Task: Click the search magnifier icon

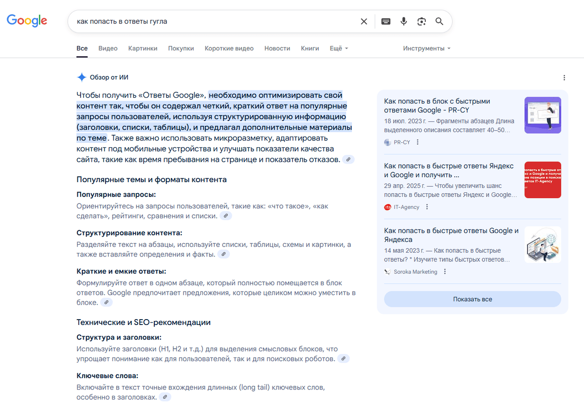Action: [439, 21]
